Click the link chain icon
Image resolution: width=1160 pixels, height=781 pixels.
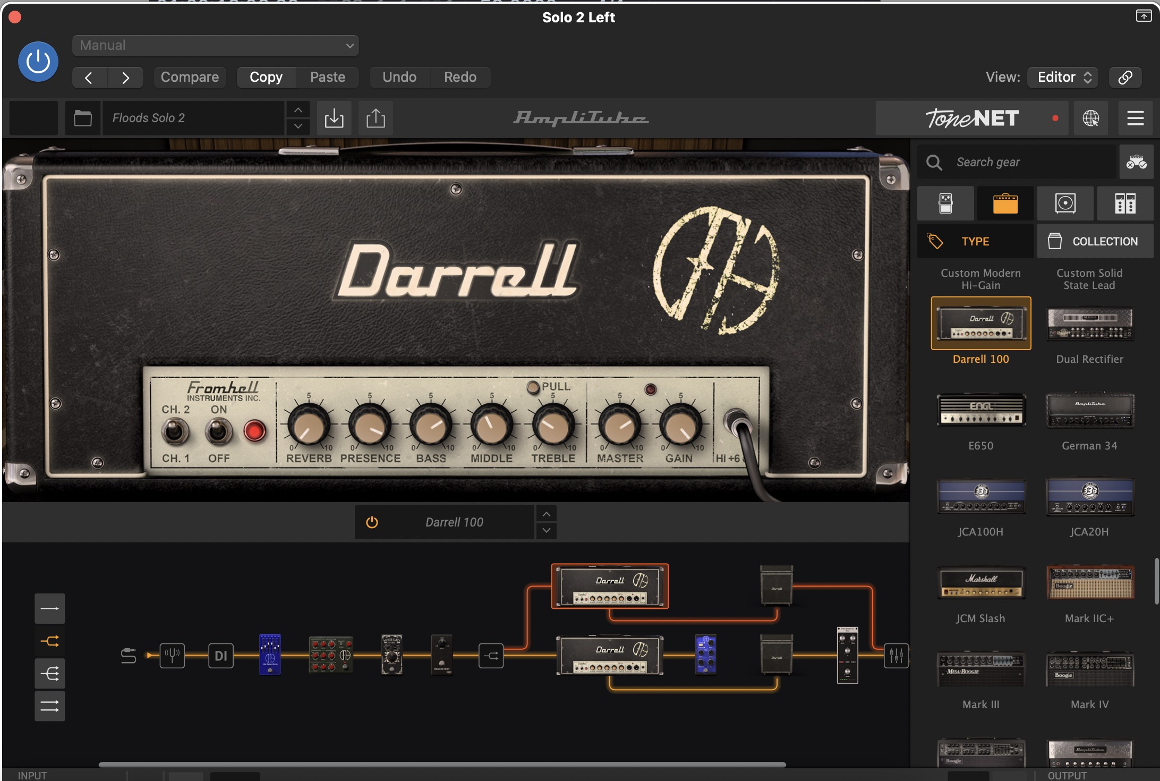[x=1125, y=78]
